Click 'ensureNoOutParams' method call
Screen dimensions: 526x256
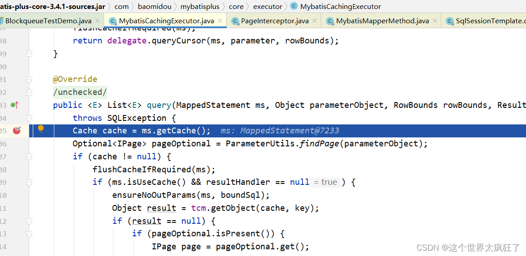[154, 195]
